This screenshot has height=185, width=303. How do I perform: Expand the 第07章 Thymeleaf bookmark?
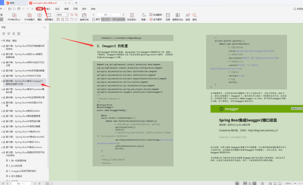tap(2, 89)
